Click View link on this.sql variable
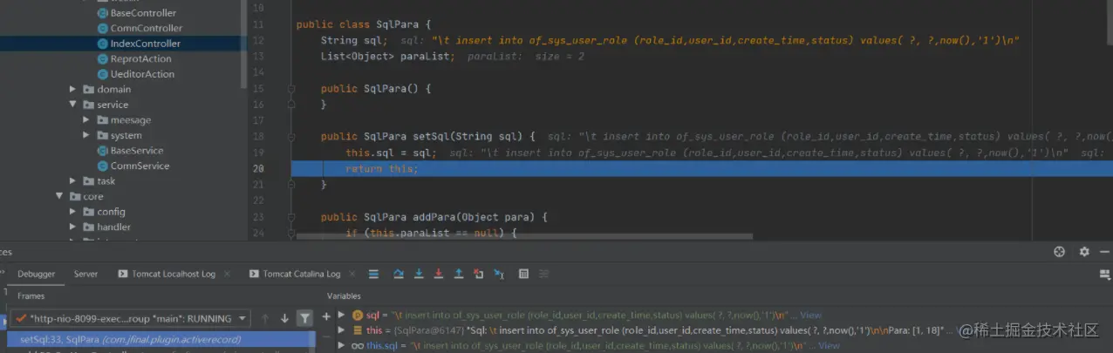This screenshot has width=1113, height=353. coord(829,346)
